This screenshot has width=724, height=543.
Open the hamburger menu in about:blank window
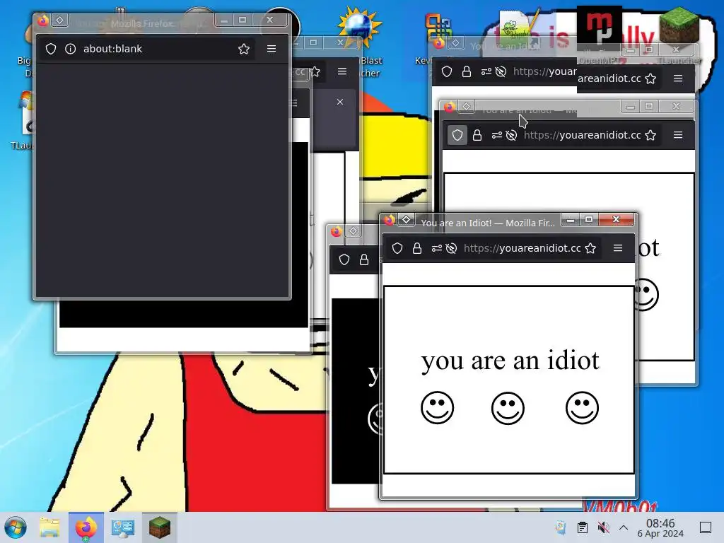(x=271, y=49)
